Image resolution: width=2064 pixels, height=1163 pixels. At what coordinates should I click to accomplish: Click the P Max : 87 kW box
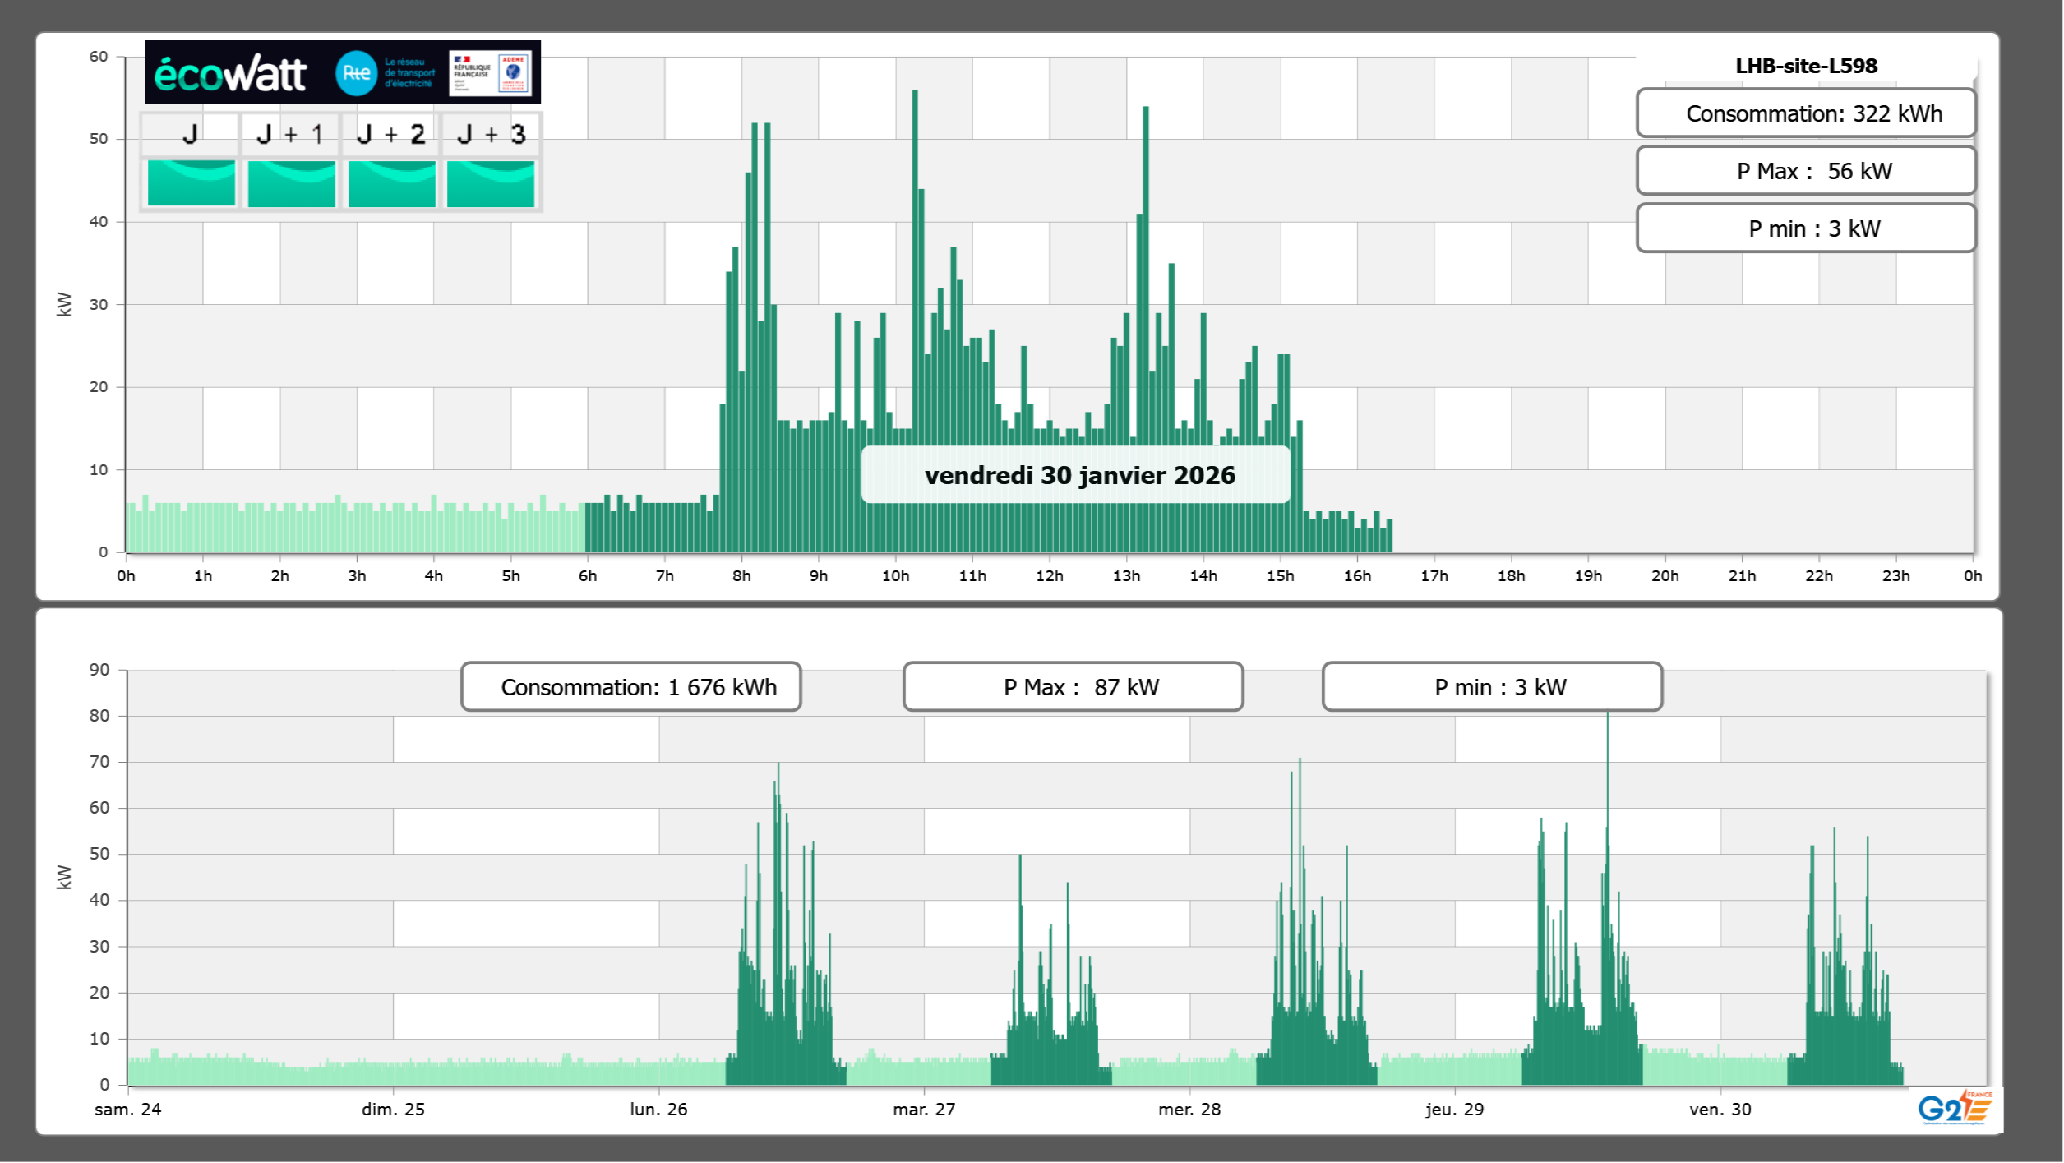[x=1073, y=687]
